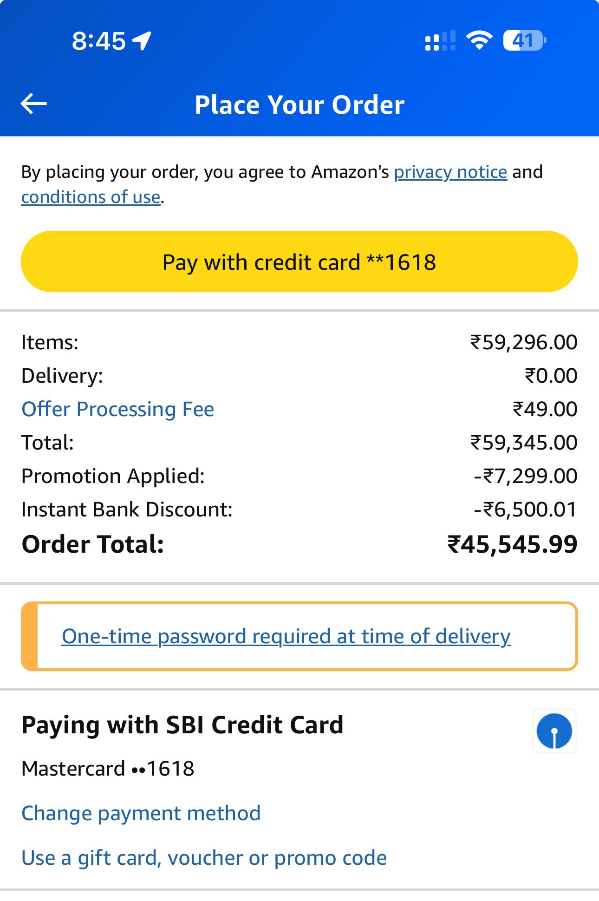
Task: Tap the Place Your Order title
Action: point(299,104)
